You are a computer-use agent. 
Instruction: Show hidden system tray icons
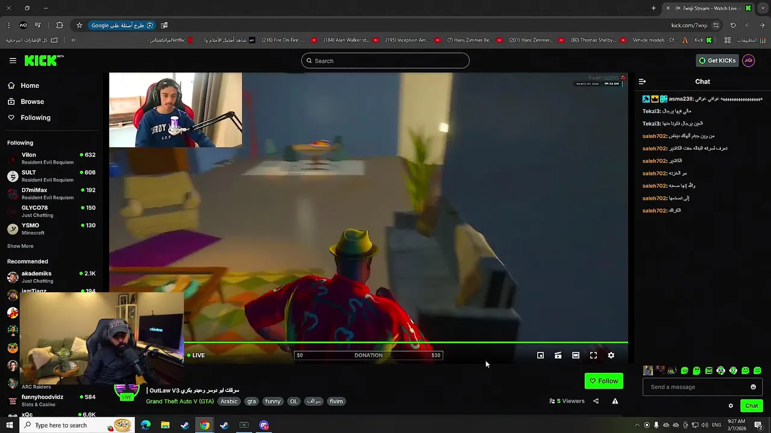tap(637, 425)
